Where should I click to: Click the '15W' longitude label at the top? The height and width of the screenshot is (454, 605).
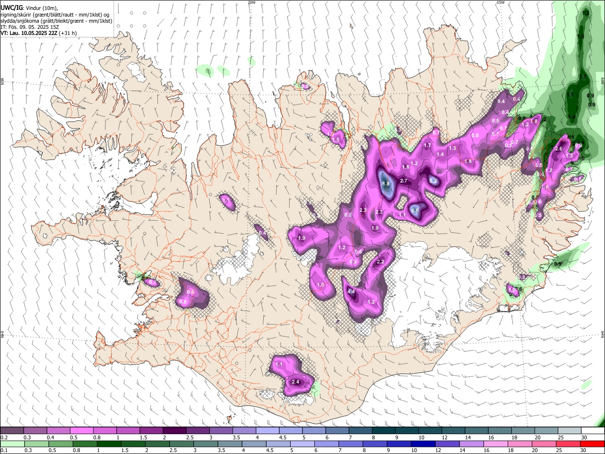501,2
